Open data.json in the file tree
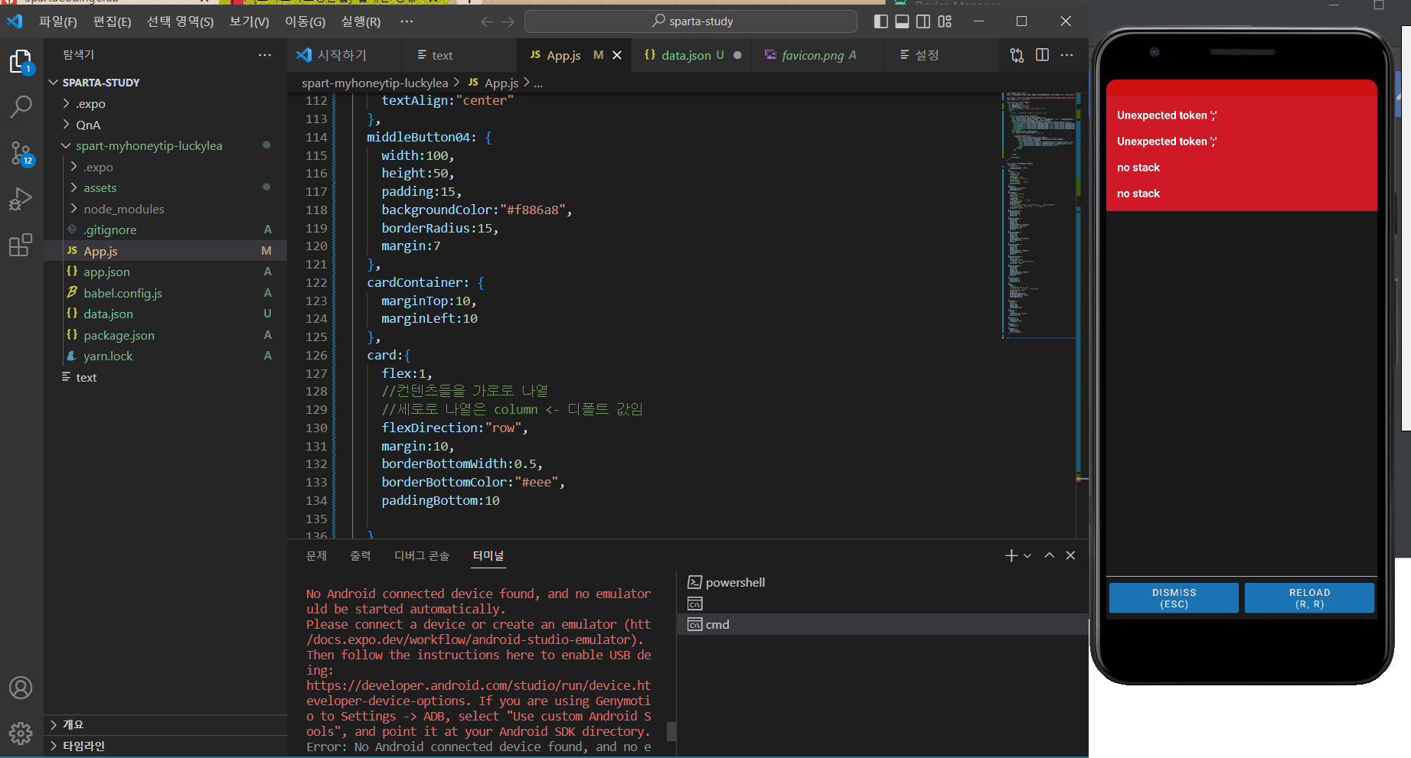Screen dimensions: 1411x758 coord(165,314)
